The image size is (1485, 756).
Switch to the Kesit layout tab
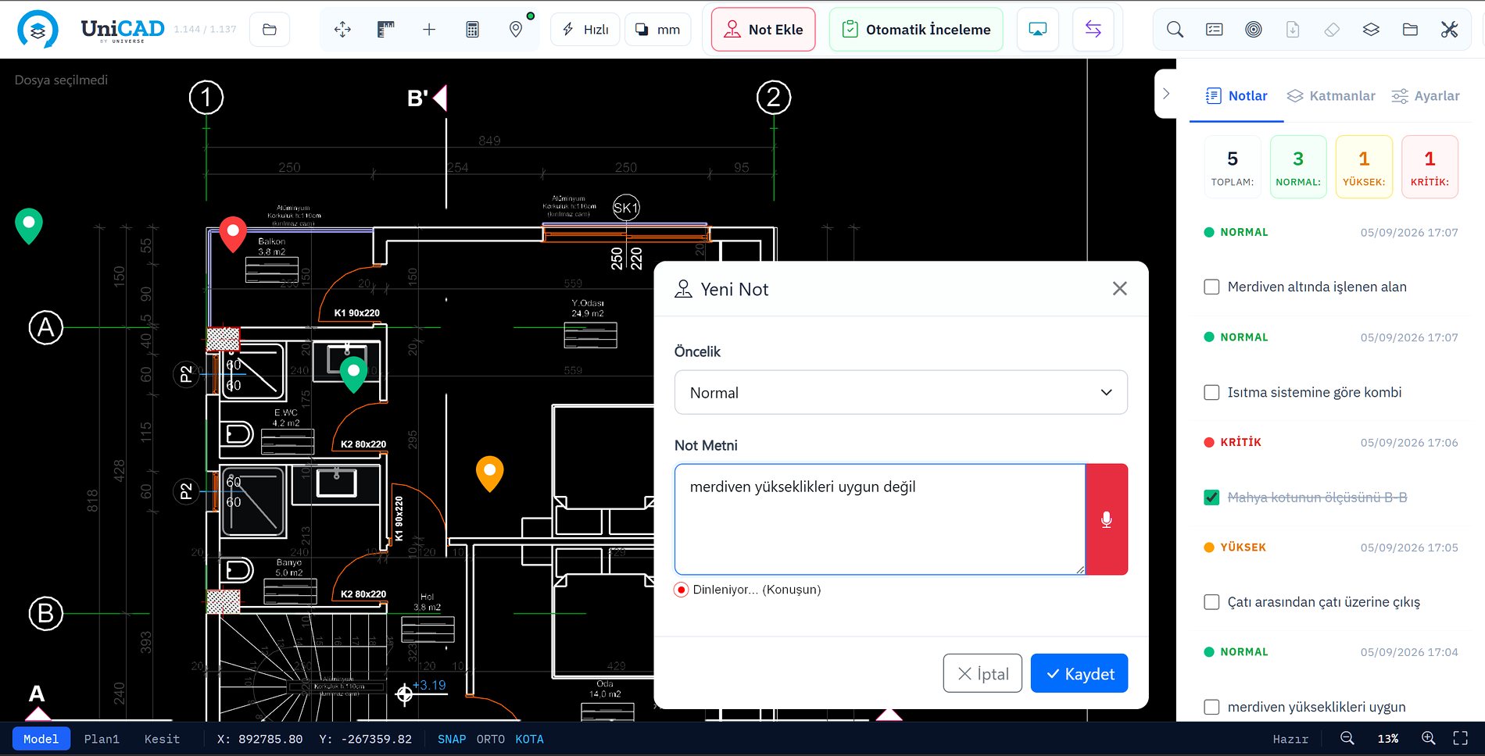coord(162,739)
